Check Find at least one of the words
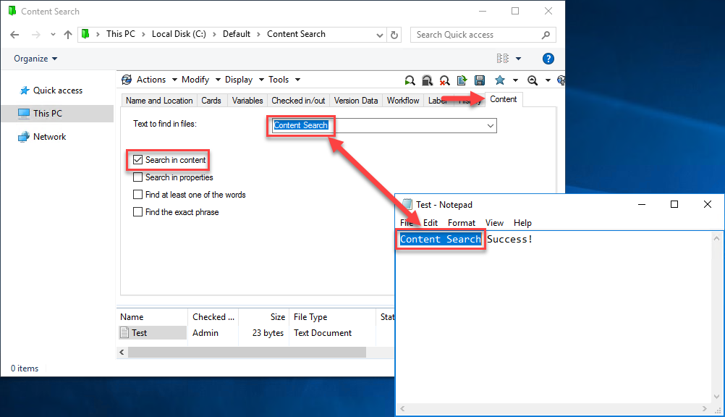Viewport: 725px width, 417px height. [137, 195]
